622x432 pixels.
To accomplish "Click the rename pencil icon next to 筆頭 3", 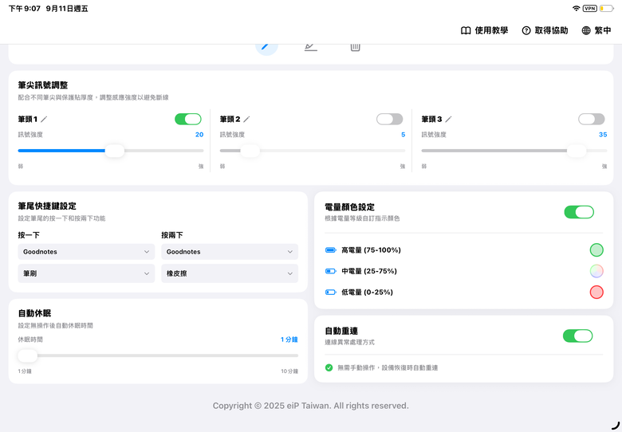I will coord(448,119).
